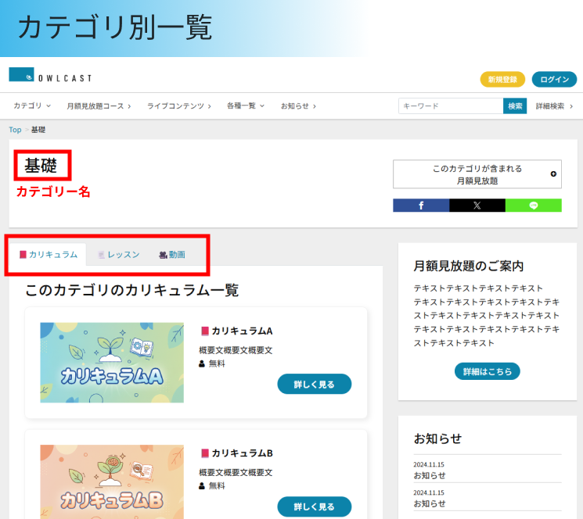
Task: Click the OWLCAST logo
Action: [50, 76]
